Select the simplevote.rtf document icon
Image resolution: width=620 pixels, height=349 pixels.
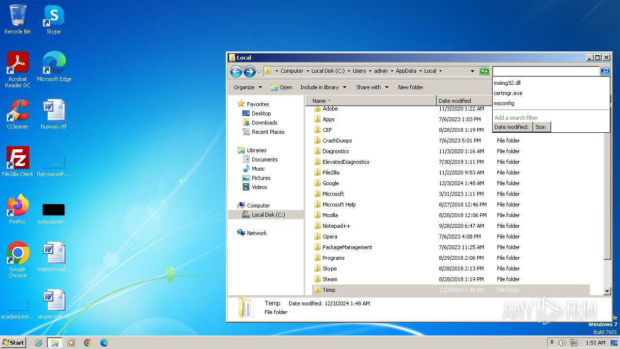[x=54, y=304]
